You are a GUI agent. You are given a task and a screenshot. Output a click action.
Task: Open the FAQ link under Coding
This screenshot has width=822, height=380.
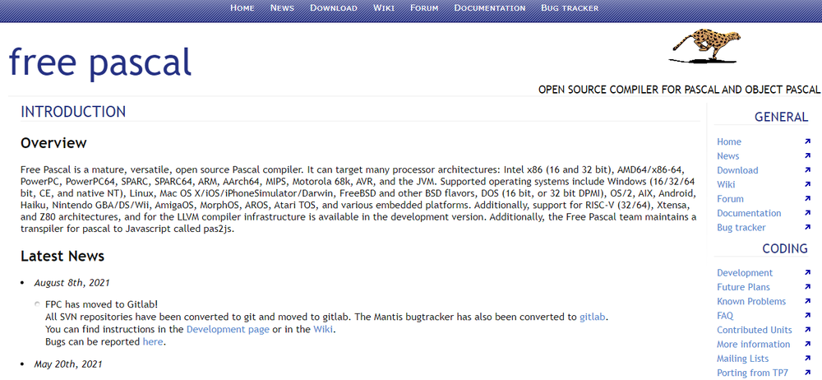tap(725, 316)
